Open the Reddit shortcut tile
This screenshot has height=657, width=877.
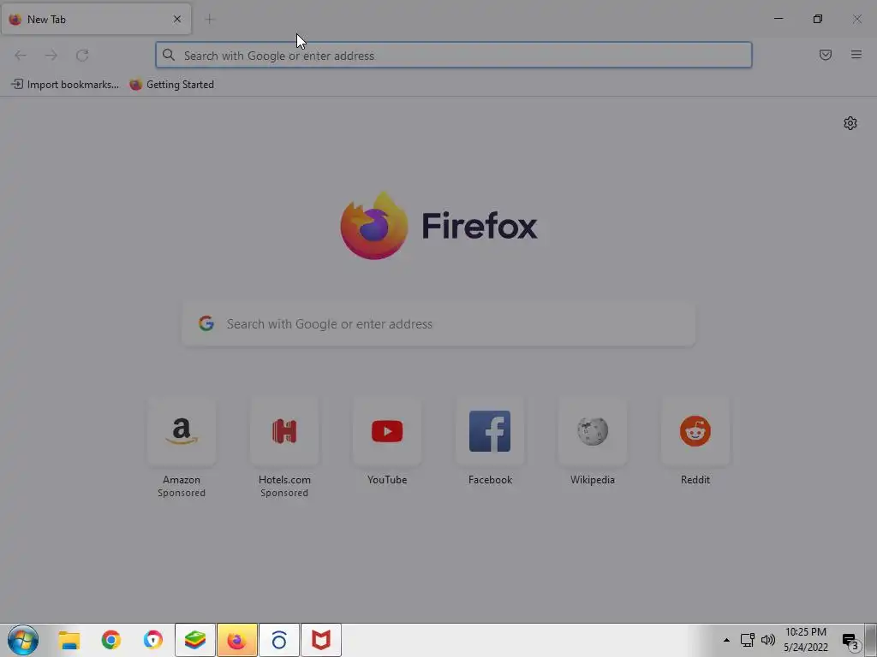(x=695, y=431)
